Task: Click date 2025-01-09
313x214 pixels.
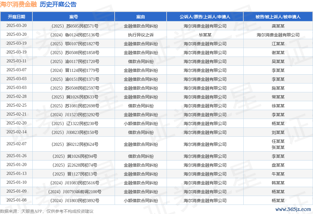Action: click(x=17, y=191)
